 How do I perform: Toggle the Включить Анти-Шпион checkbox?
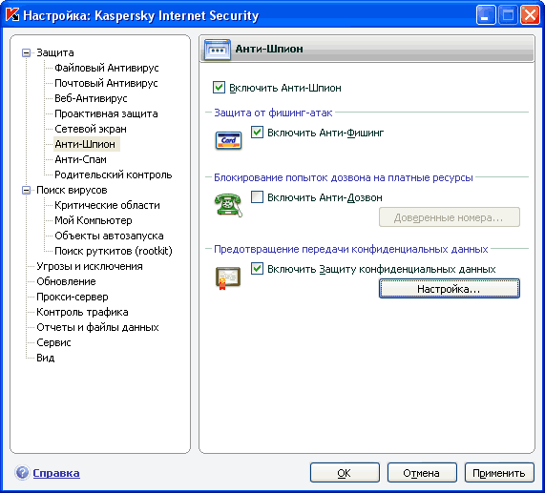click(219, 88)
